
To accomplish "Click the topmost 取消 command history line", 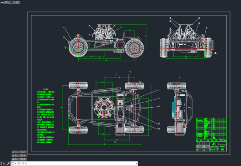I will 19,152.
